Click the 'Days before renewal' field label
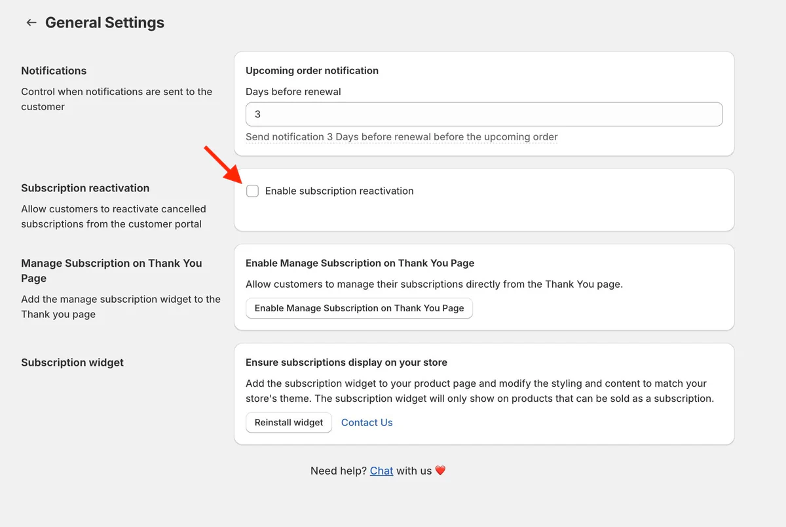Viewport: 786px width, 527px height. click(293, 92)
